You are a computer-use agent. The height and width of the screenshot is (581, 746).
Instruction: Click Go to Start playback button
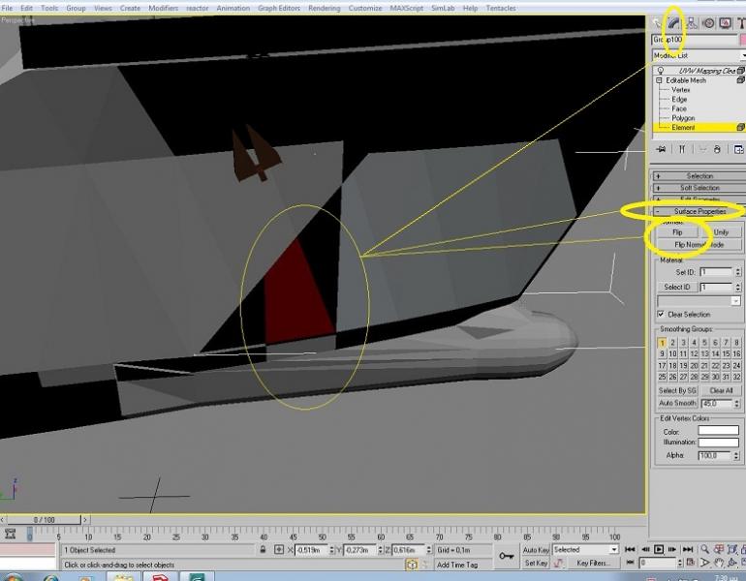click(x=630, y=549)
